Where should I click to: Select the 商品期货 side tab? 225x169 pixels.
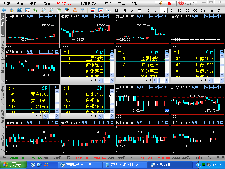coord(3,47)
